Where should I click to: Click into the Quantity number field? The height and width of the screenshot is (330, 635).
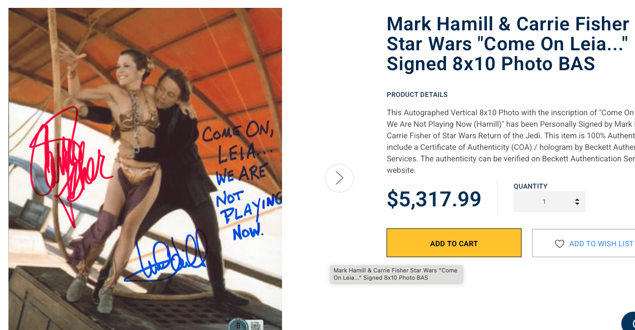coord(549,202)
